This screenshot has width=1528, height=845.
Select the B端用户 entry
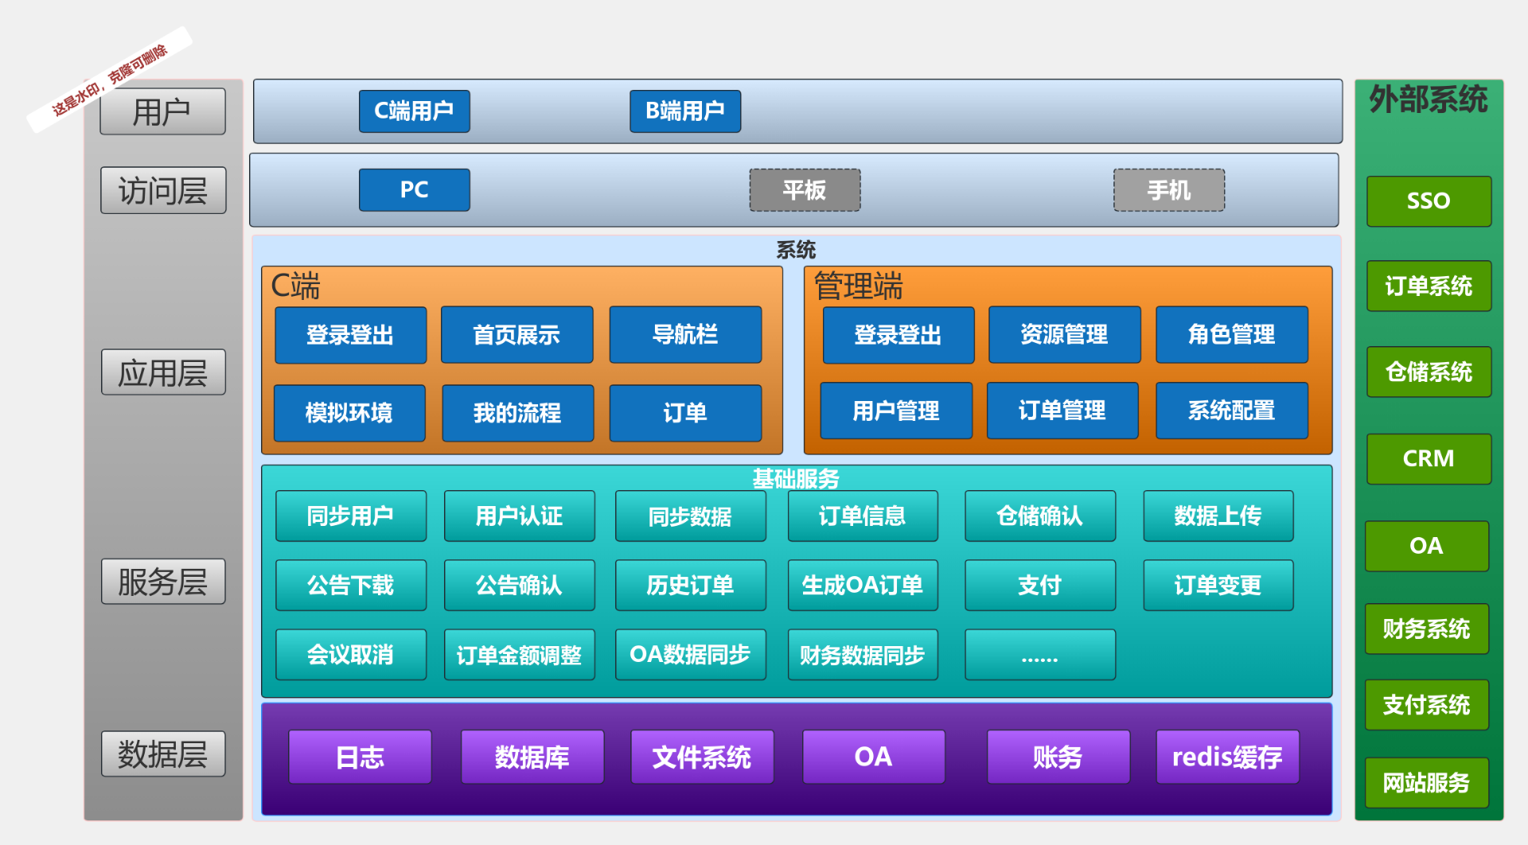pos(684,111)
